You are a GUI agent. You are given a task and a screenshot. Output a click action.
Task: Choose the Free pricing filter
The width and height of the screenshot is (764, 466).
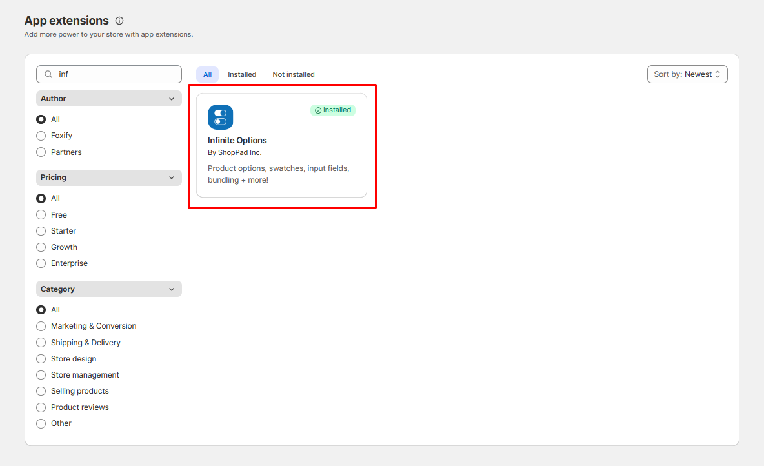[41, 215]
